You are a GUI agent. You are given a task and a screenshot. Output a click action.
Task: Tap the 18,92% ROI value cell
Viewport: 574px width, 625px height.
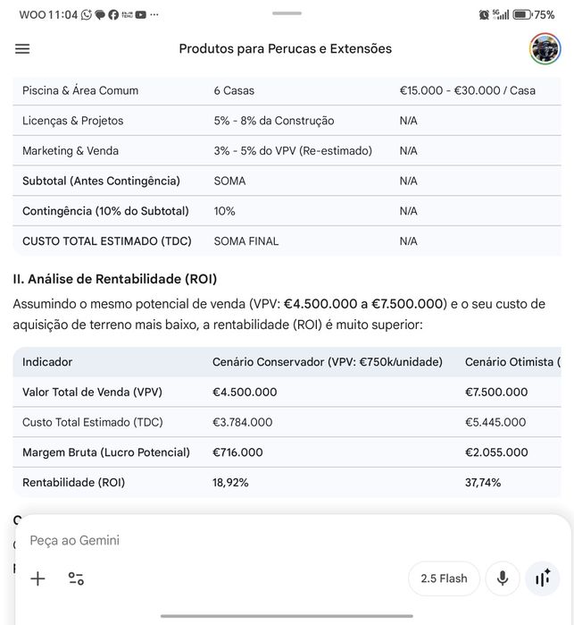click(230, 483)
